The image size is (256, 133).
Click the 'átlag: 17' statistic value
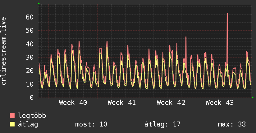coord(162,124)
